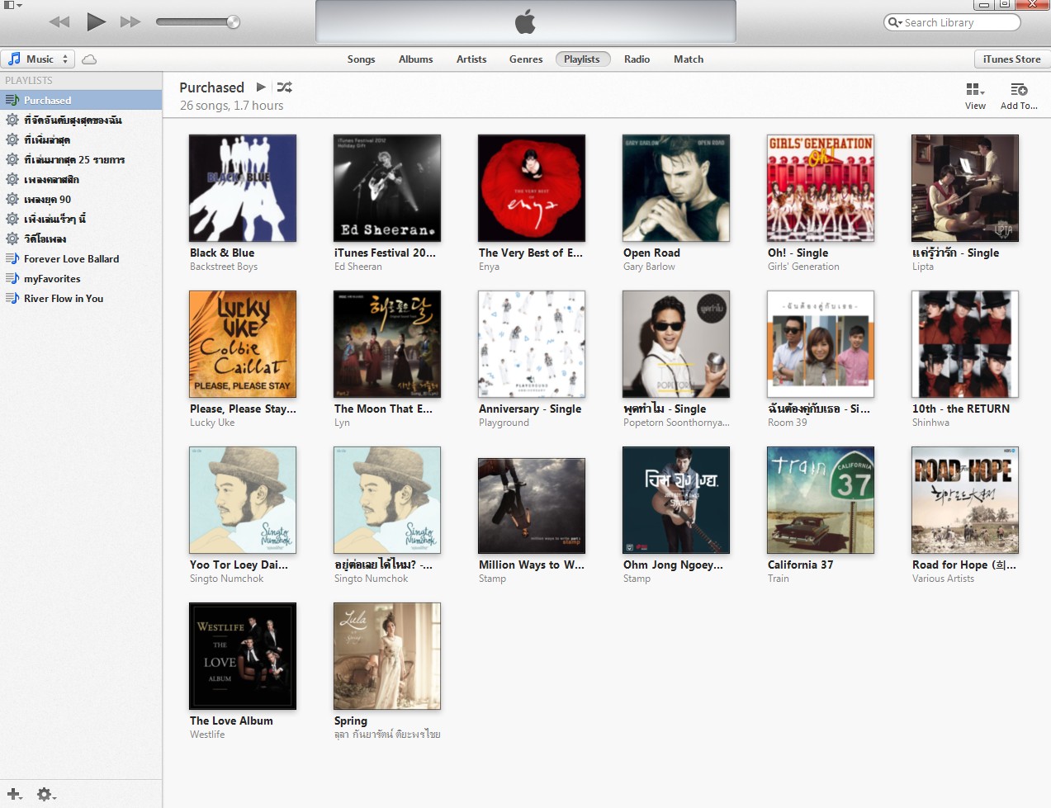1051x808 pixels.
Task: Open the Shinhwa 10th the RETURN cover
Action: pos(965,344)
